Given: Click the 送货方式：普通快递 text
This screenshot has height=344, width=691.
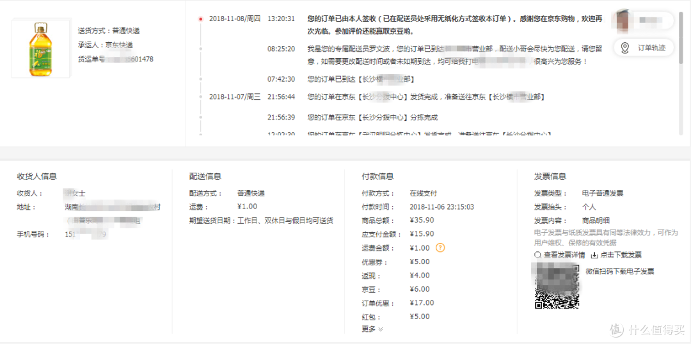Looking at the screenshot, I should pyautogui.click(x=108, y=31).
